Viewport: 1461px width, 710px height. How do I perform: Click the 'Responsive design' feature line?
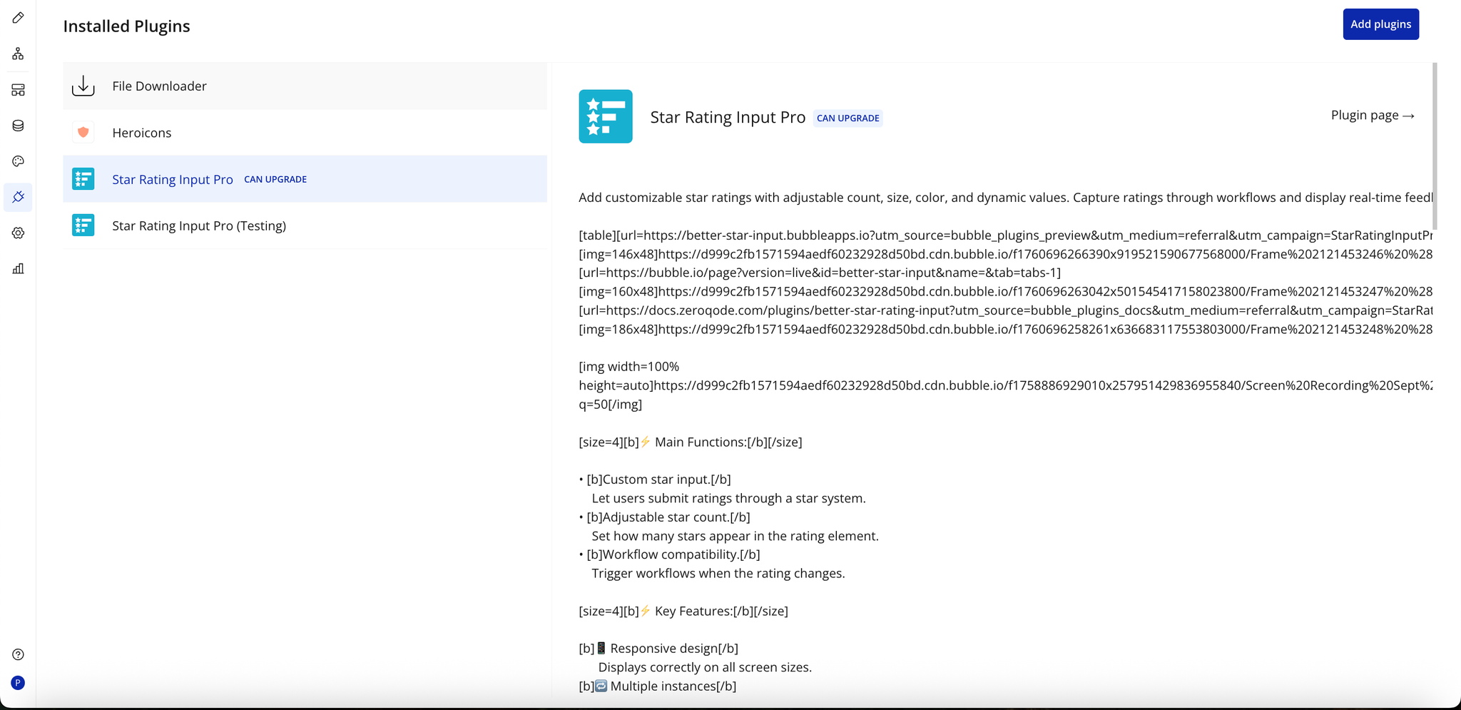658,649
